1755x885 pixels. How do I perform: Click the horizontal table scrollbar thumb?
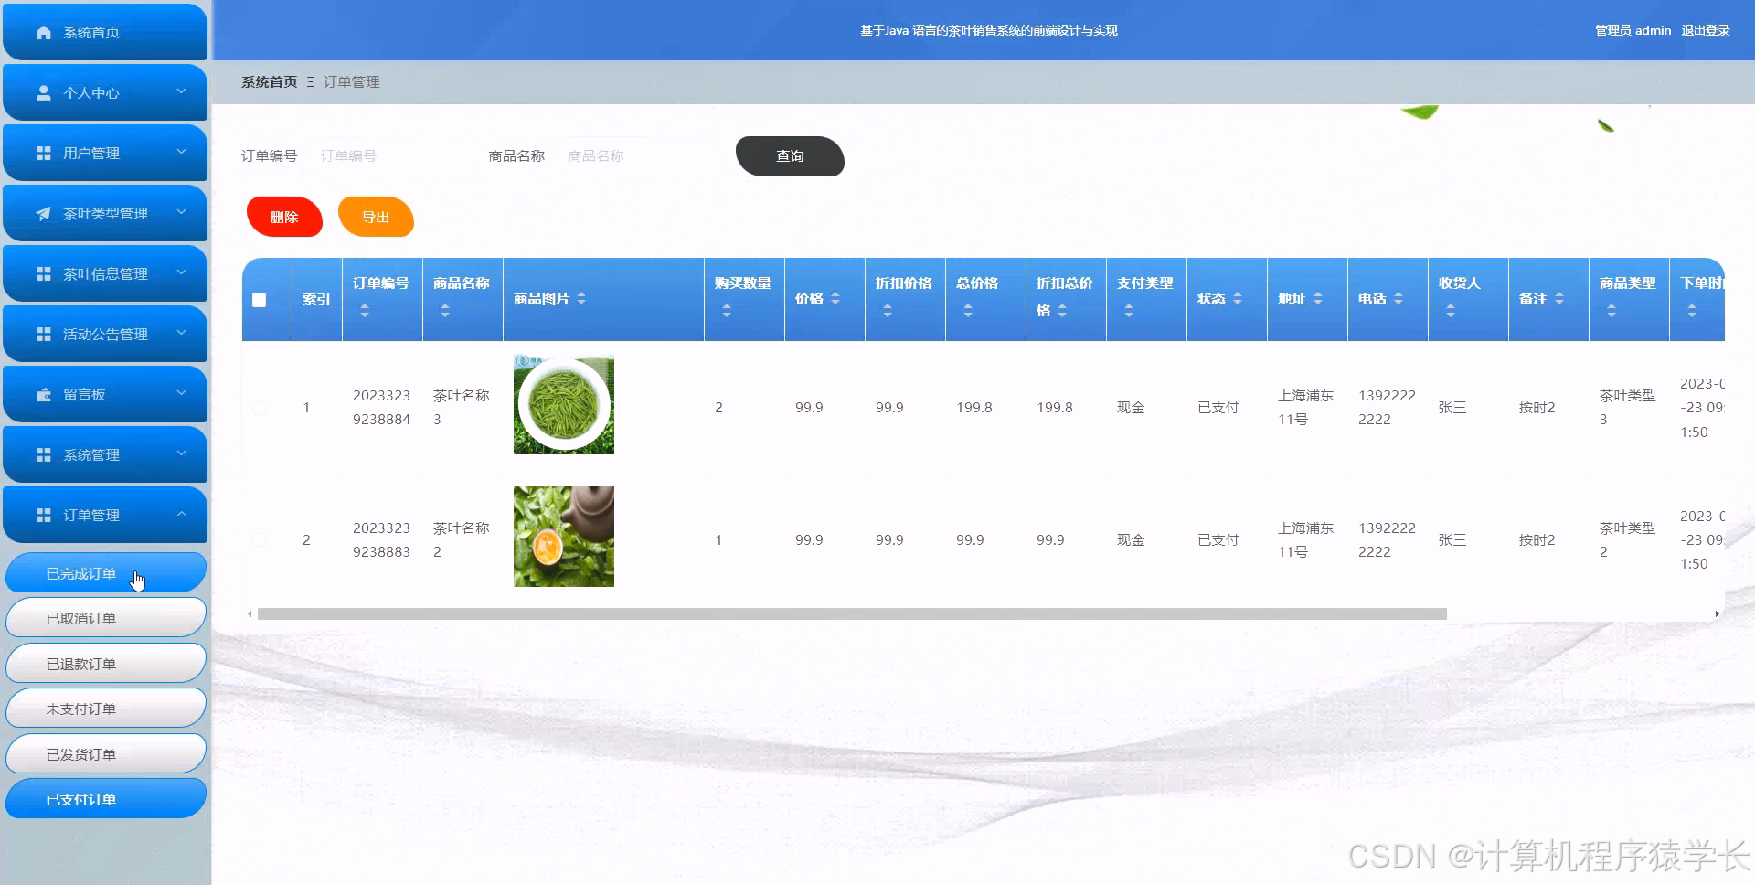852,614
